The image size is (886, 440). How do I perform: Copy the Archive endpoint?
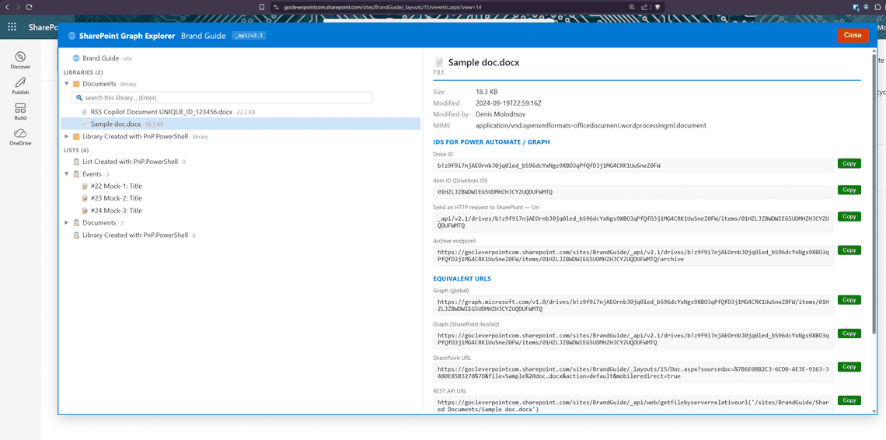click(849, 250)
